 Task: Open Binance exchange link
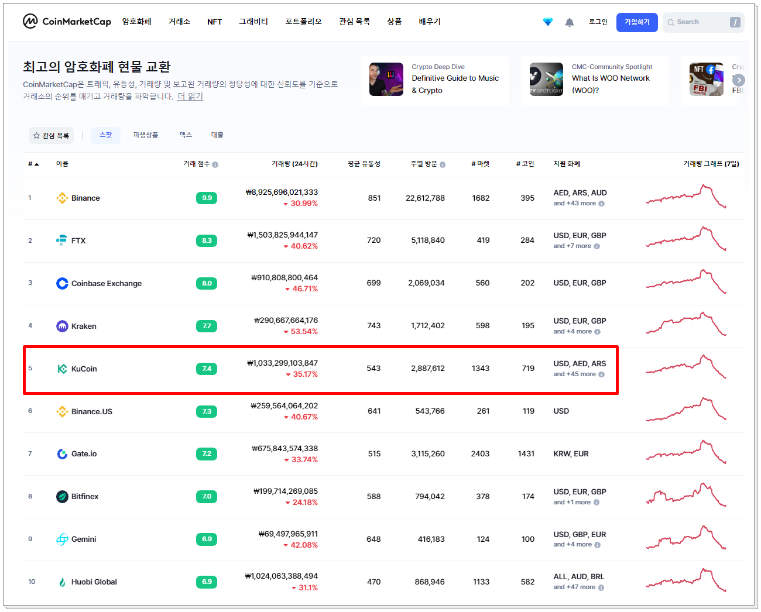click(85, 198)
